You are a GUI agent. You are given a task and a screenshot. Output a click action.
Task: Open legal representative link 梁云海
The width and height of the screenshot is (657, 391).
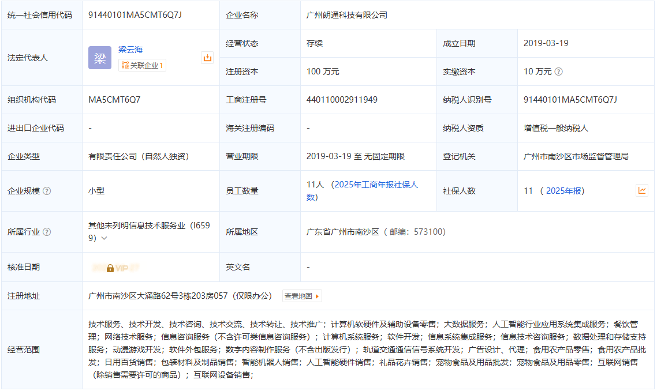tap(130, 50)
